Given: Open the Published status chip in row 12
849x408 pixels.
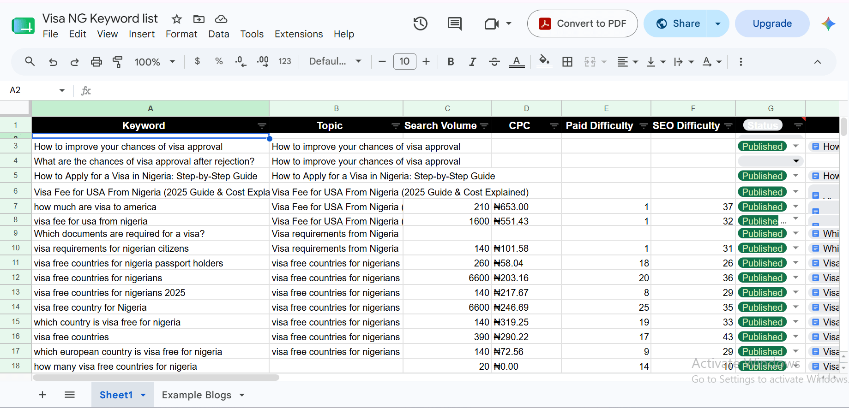Looking at the screenshot, I should [x=762, y=278].
